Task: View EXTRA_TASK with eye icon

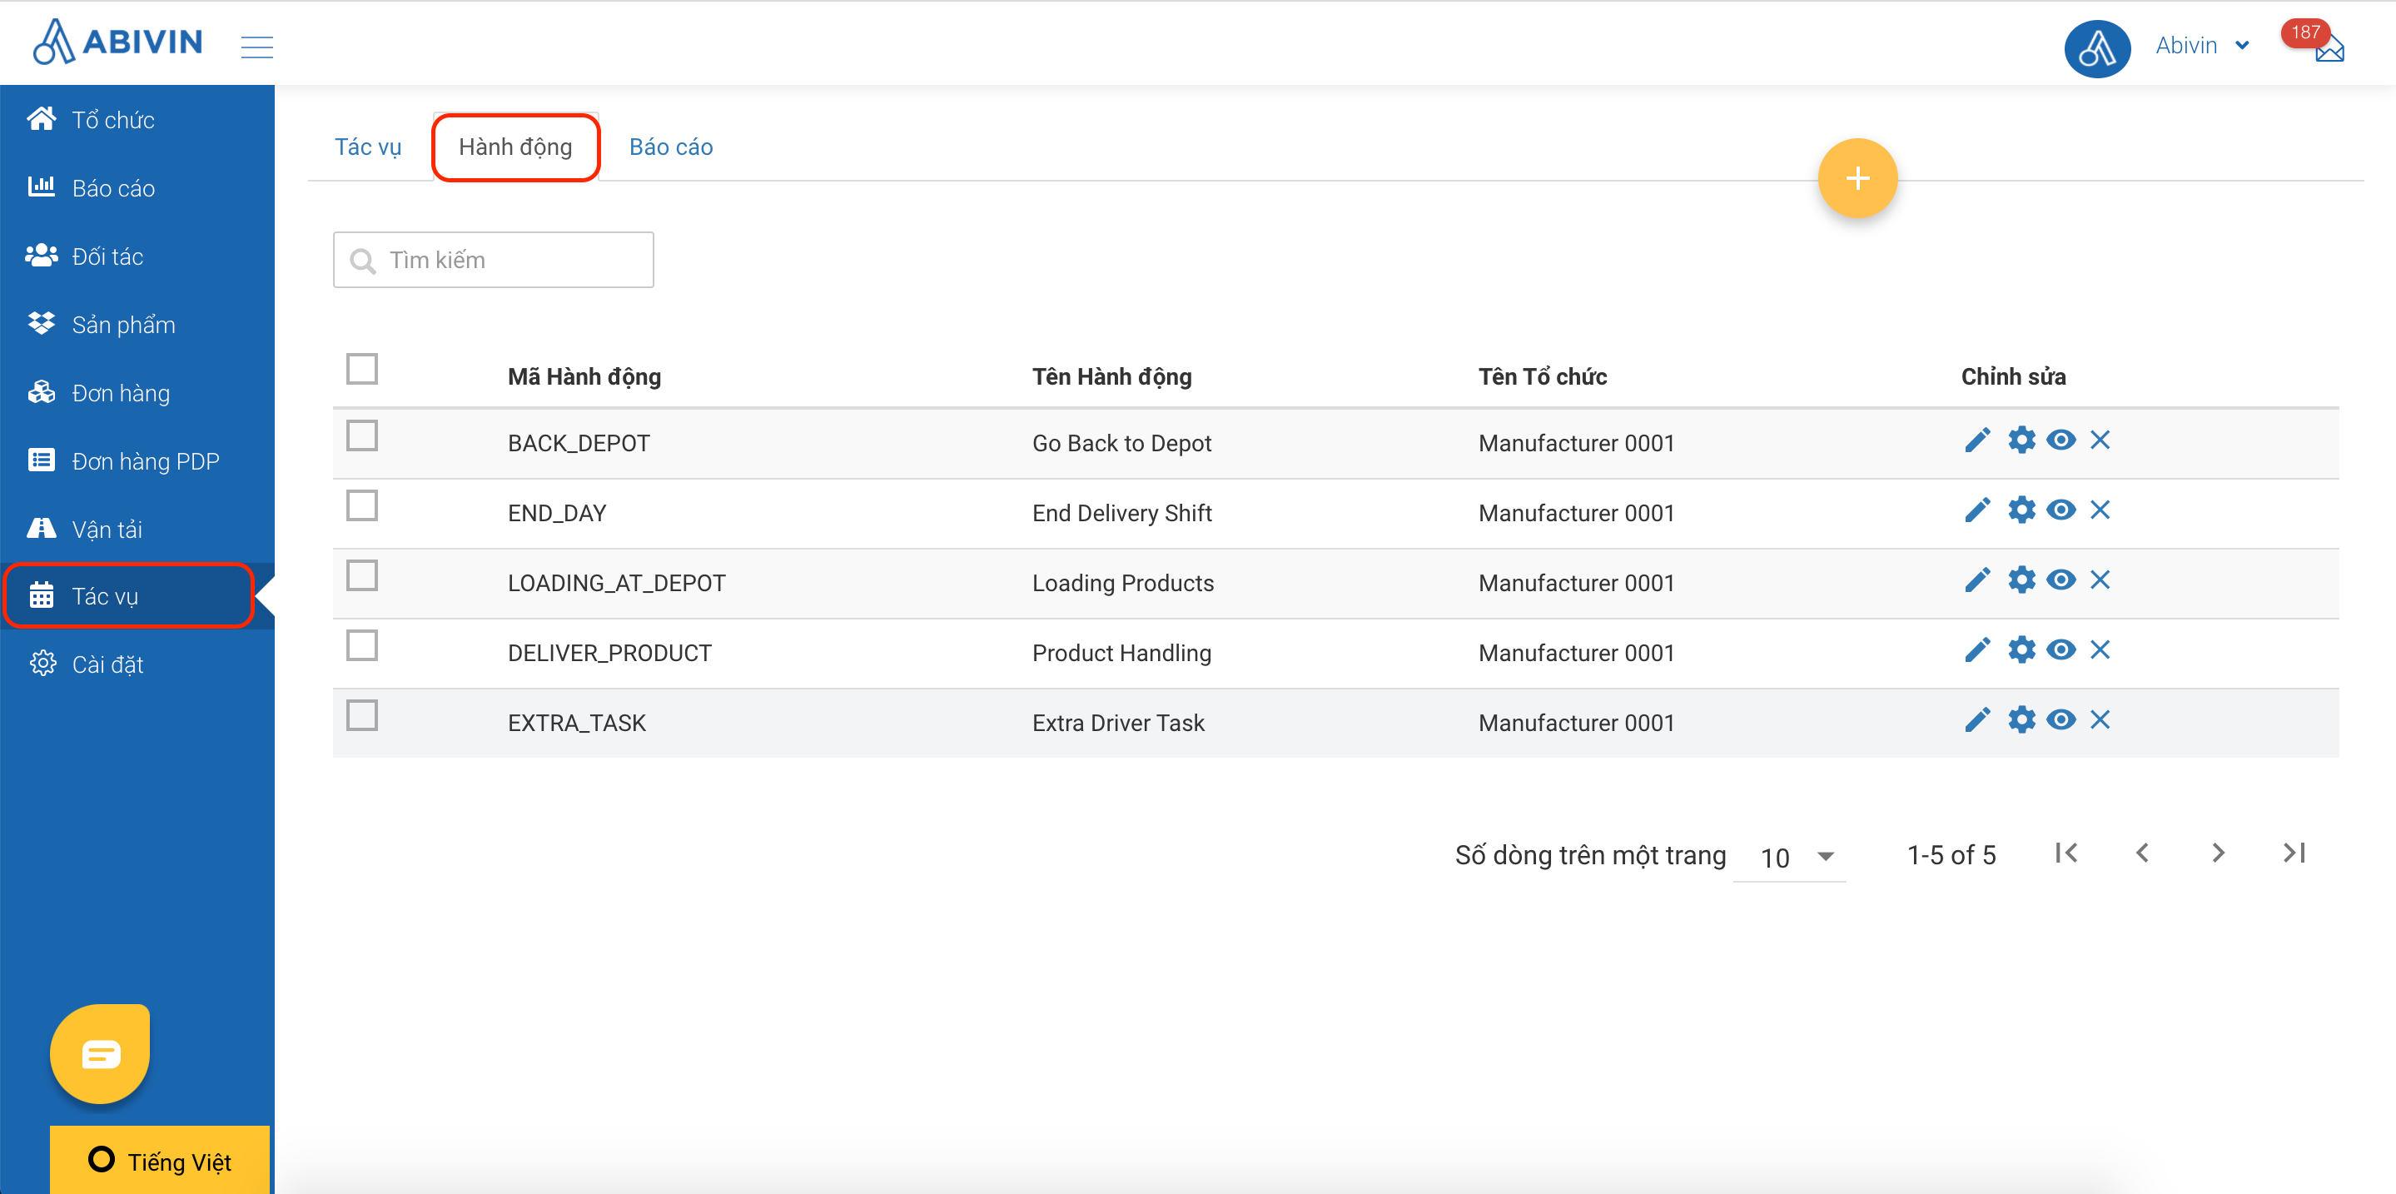Action: (x=2061, y=719)
